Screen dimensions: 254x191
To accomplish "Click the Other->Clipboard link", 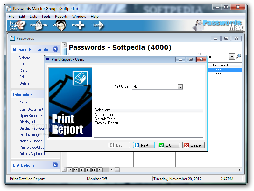I will 32,153.
